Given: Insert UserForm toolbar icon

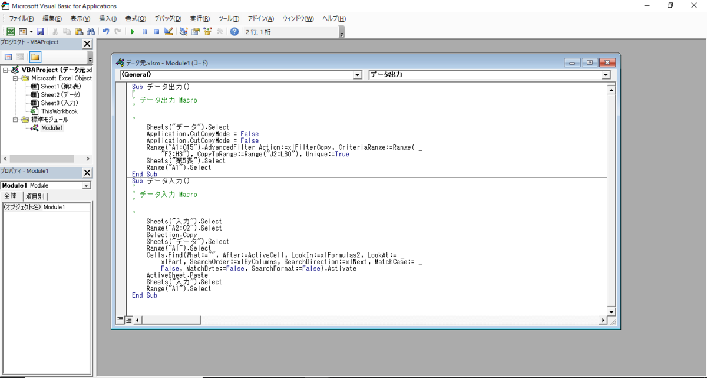Looking at the screenshot, I should tap(23, 32).
